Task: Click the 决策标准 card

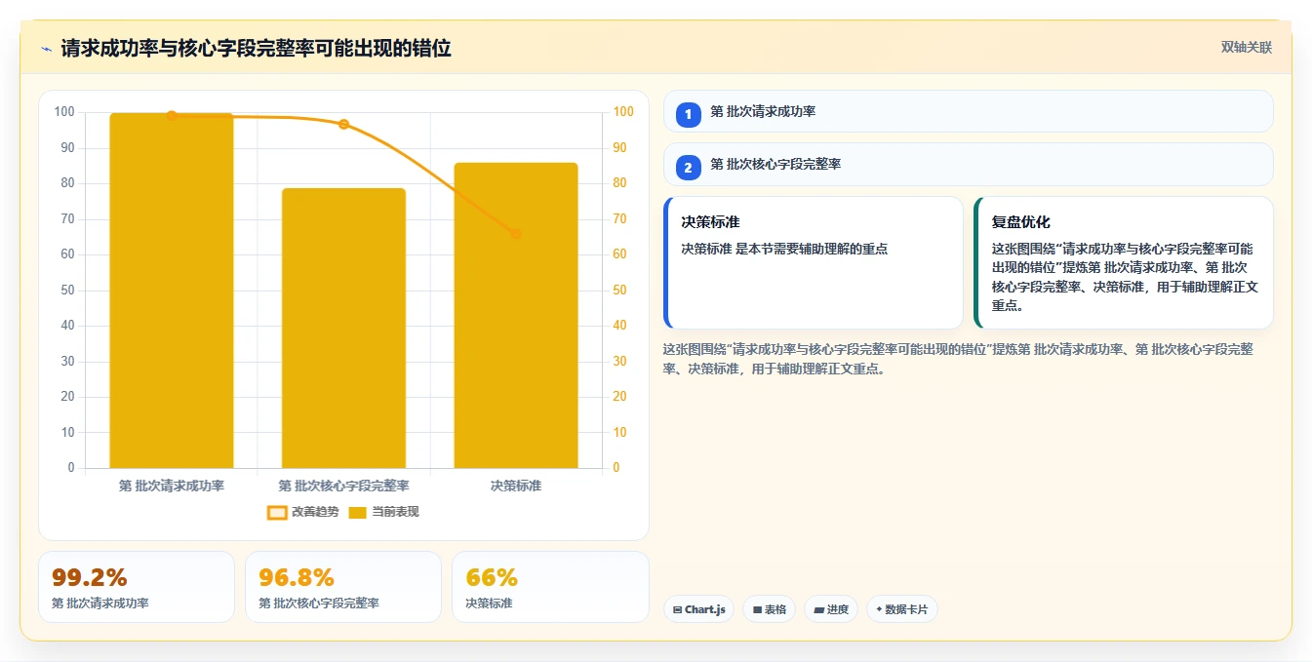Action: 814,263
